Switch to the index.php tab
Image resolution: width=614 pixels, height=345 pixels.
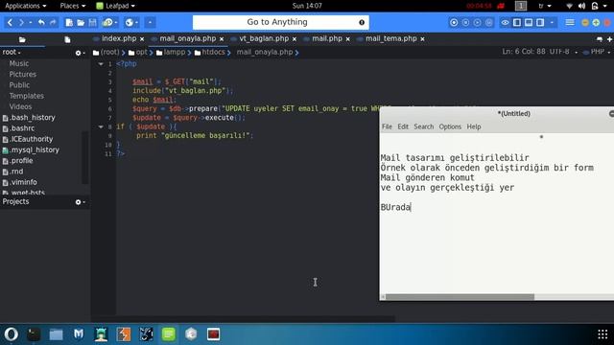coord(119,38)
